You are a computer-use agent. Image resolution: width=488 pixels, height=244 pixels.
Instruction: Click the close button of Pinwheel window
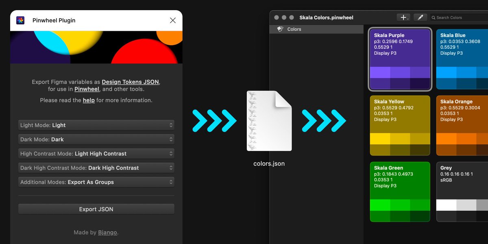(x=277, y=17)
